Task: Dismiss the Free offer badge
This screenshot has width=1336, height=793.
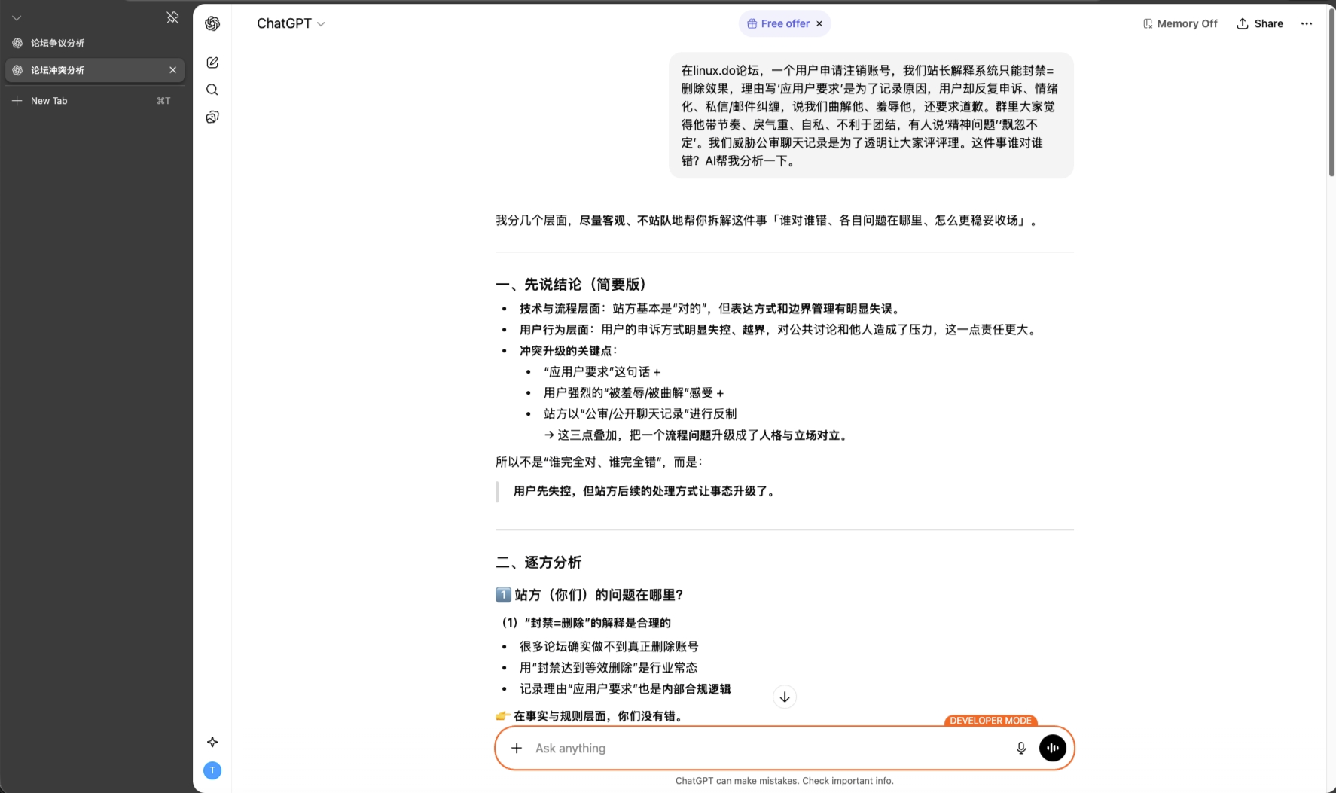Action: tap(819, 23)
